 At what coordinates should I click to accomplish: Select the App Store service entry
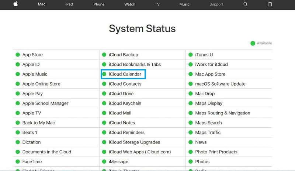coord(32,55)
